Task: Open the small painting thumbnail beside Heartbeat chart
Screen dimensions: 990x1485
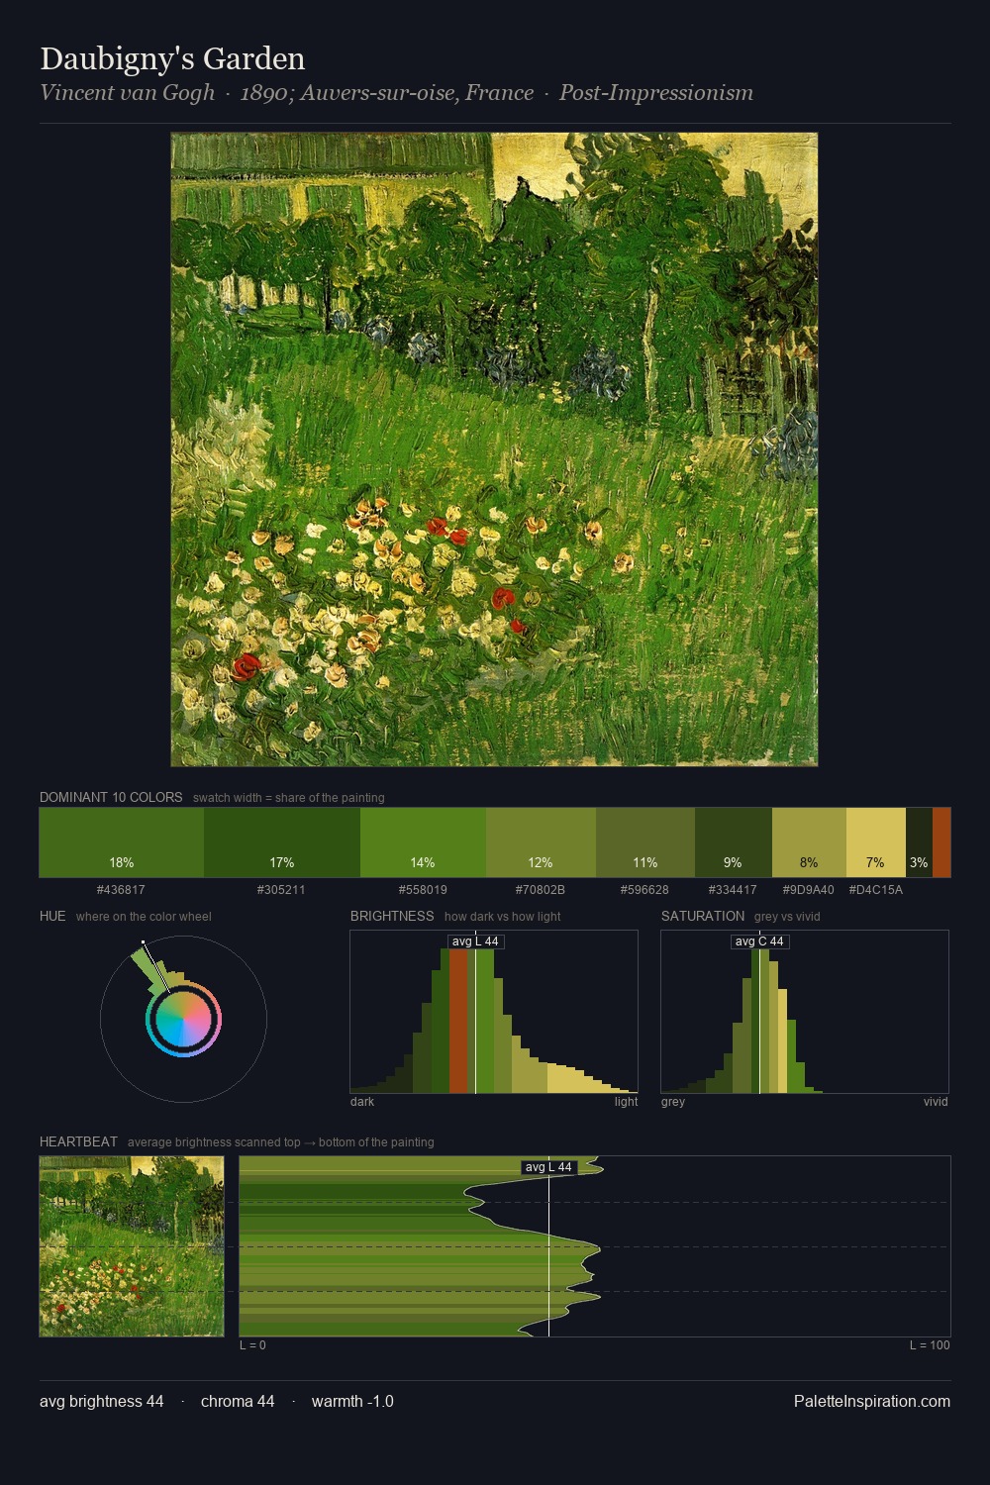Action: point(132,1246)
